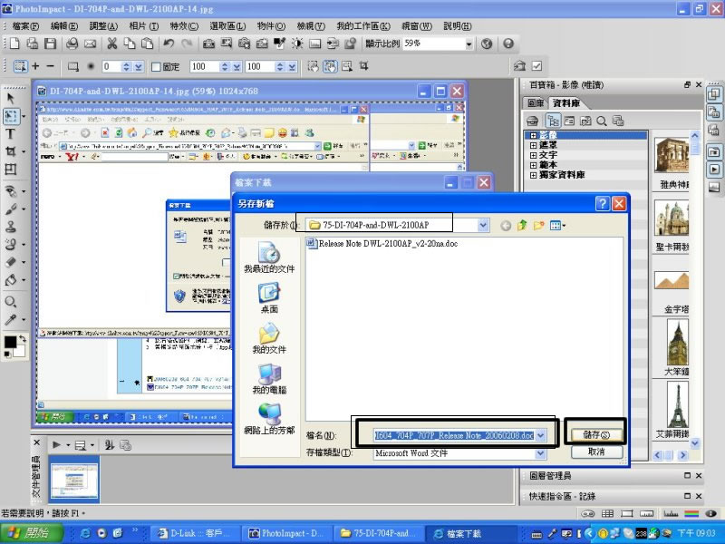Switch to the 圖庫 tab
Screen dimensions: 725x544
(x=536, y=102)
